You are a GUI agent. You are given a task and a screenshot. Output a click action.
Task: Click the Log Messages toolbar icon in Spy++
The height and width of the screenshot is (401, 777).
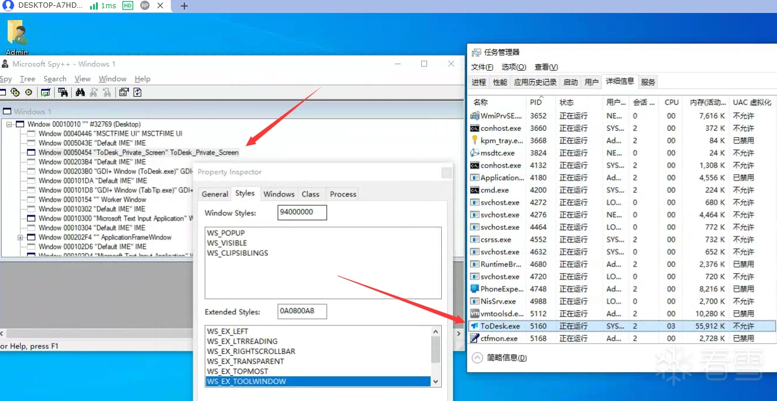(x=45, y=93)
